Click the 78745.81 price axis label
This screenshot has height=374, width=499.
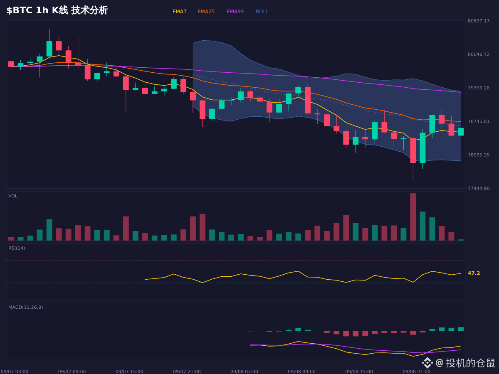click(479, 121)
